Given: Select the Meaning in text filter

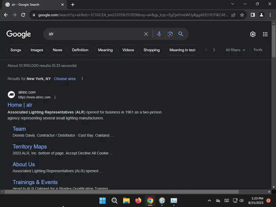Looking at the screenshot, I should (x=182, y=50).
